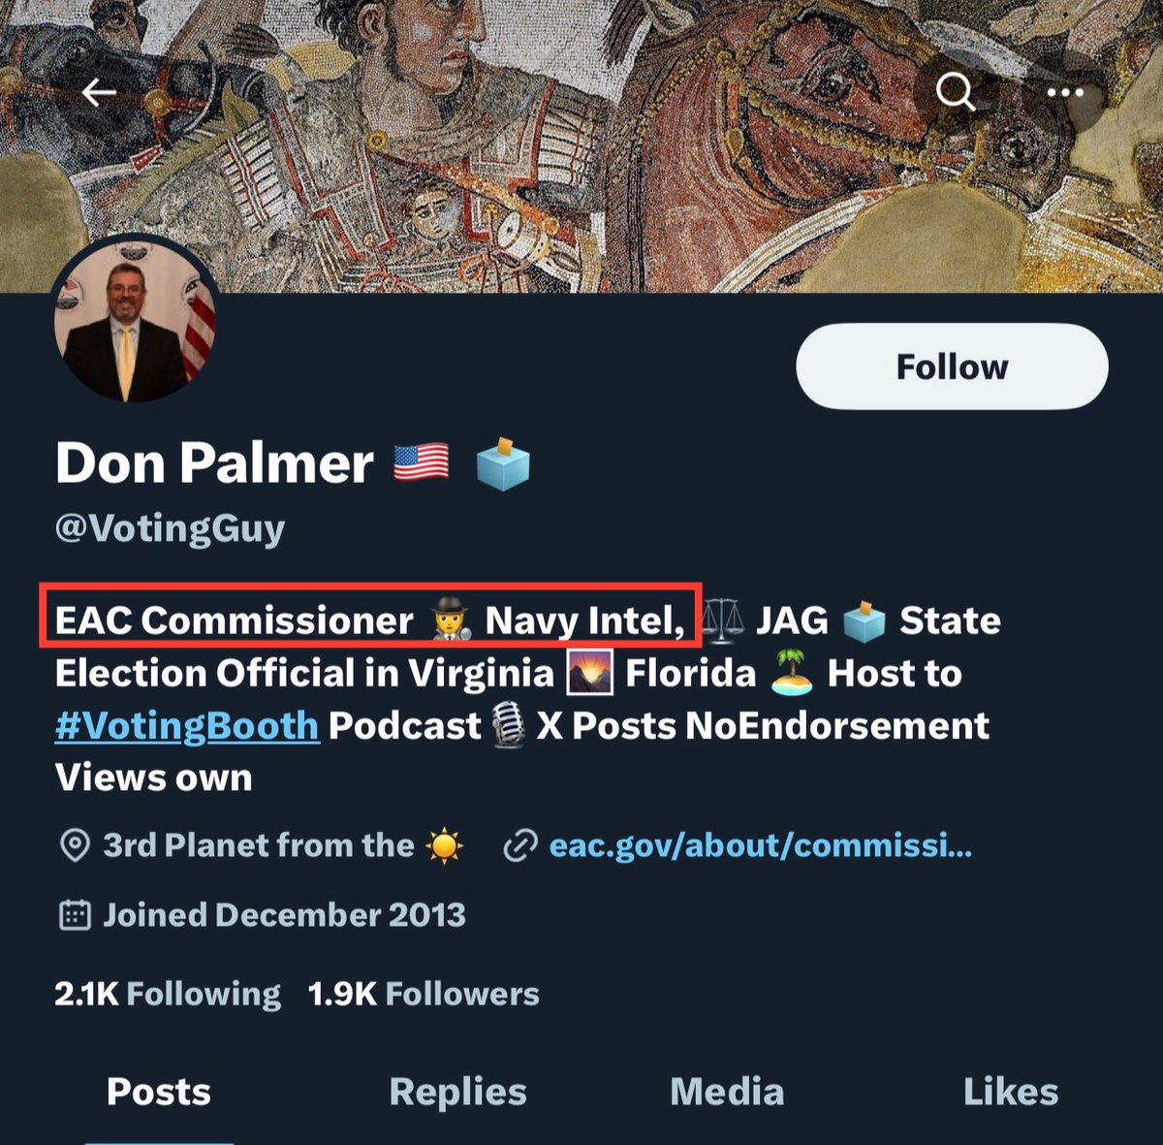
Task: Tap the US flag emoji beside name
Action: 421,463
